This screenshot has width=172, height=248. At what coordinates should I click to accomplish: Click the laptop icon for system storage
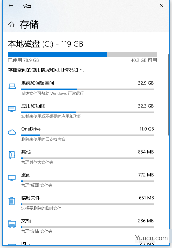[12, 86]
